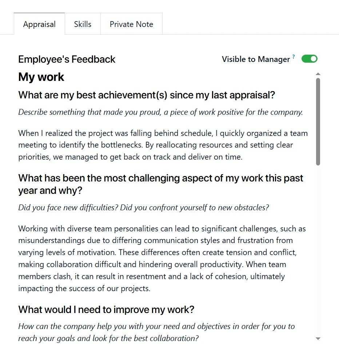Switch to the Skills tab
The height and width of the screenshot is (360, 339).
click(x=83, y=24)
